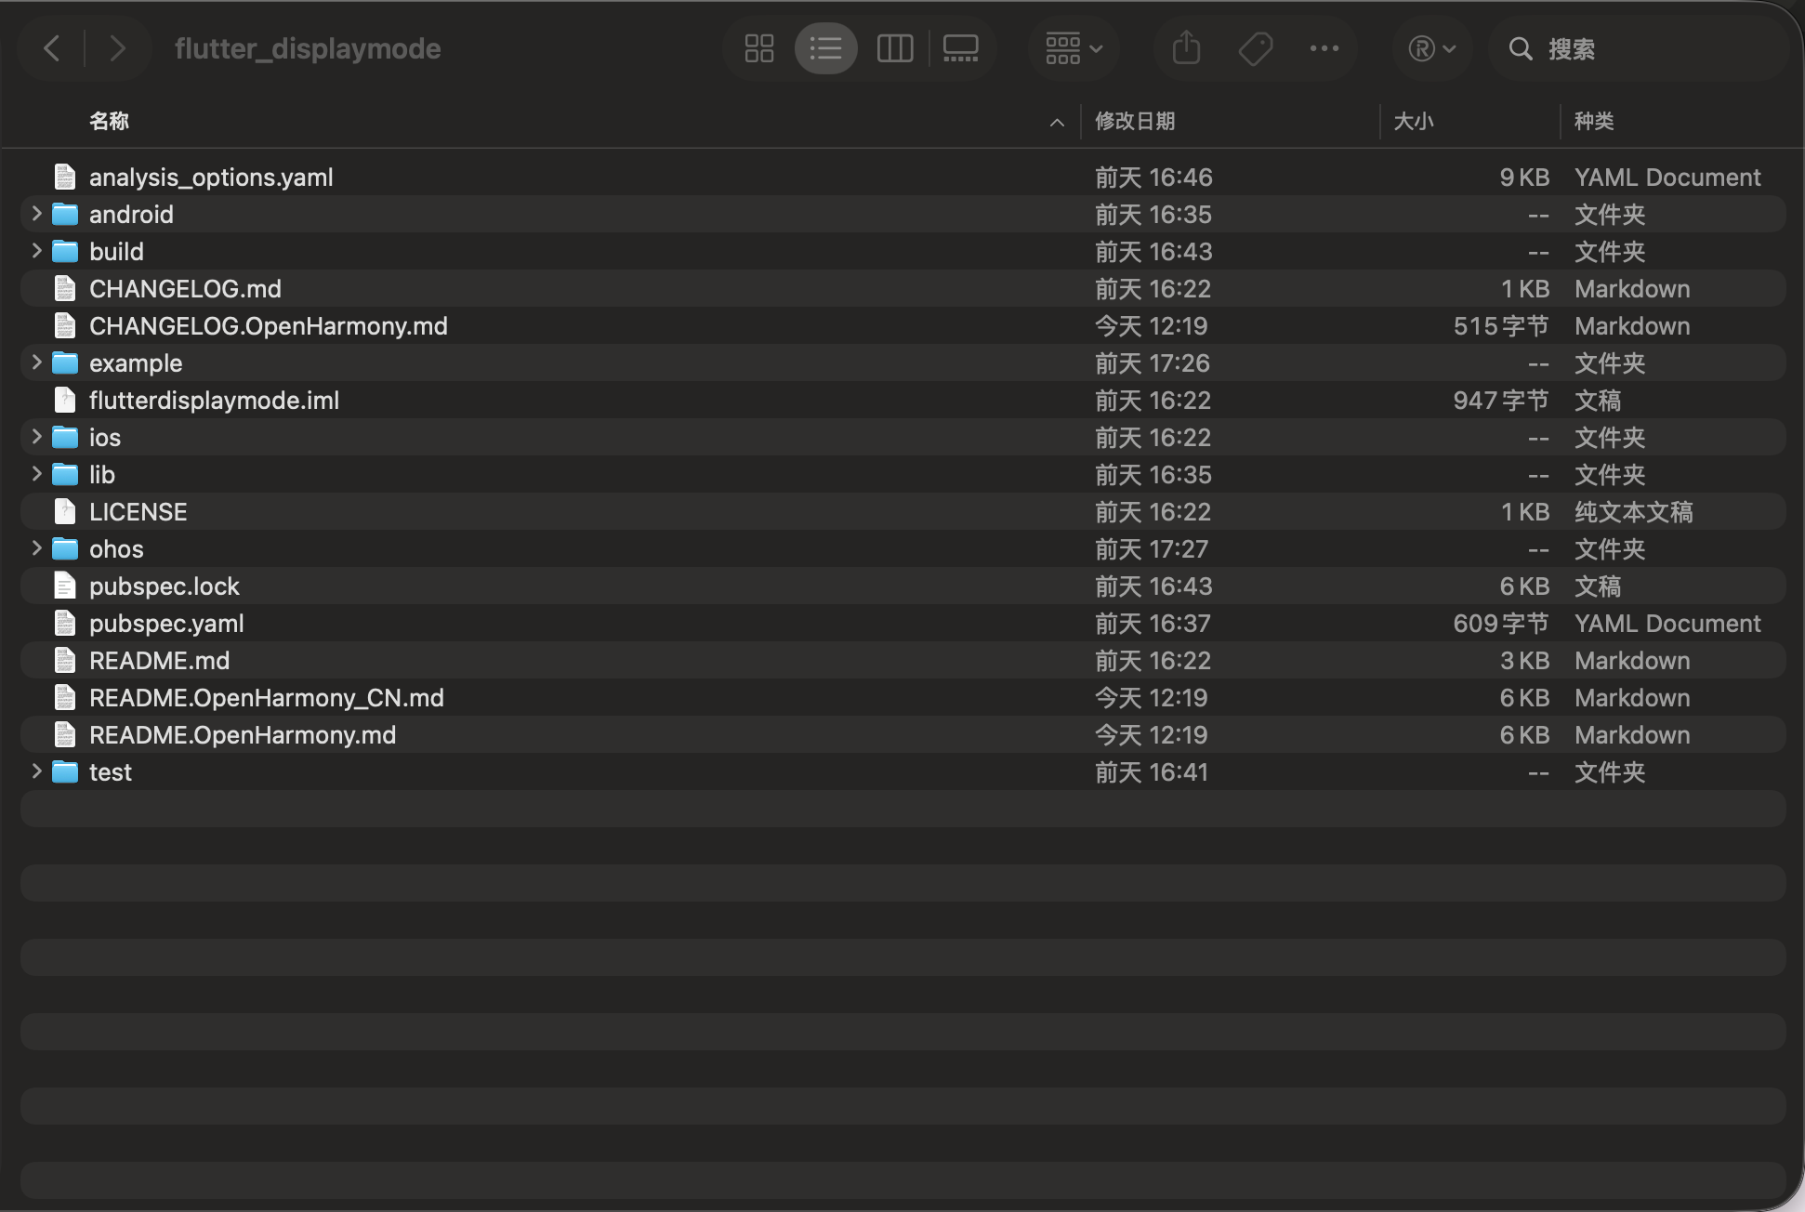This screenshot has width=1805, height=1212.
Task: Select the README.OpenHarmony.md file icon
Action: (x=65, y=734)
